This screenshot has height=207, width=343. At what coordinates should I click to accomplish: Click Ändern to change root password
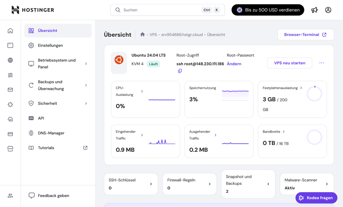tap(234, 64)
